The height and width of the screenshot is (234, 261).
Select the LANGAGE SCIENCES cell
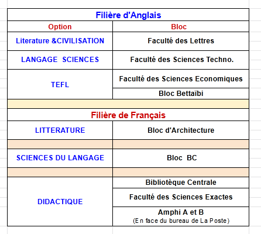pos(60,60)
